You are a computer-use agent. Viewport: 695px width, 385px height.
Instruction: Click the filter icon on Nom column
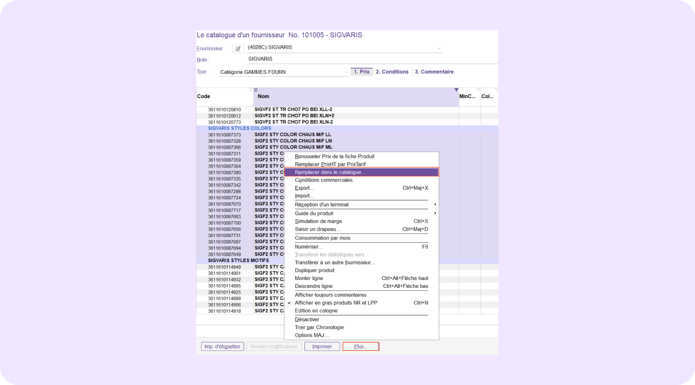(x=456, y=90)
